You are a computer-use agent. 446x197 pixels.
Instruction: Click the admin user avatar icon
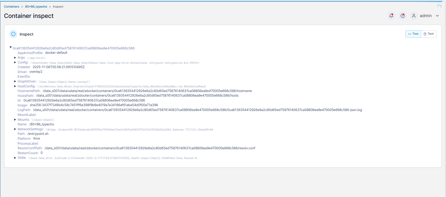point(414,16)
